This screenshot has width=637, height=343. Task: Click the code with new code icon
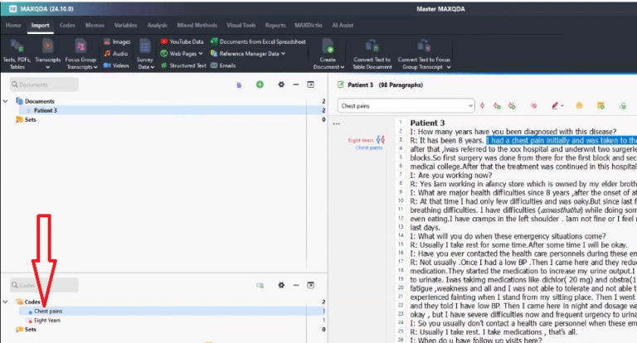coord(497,105)
